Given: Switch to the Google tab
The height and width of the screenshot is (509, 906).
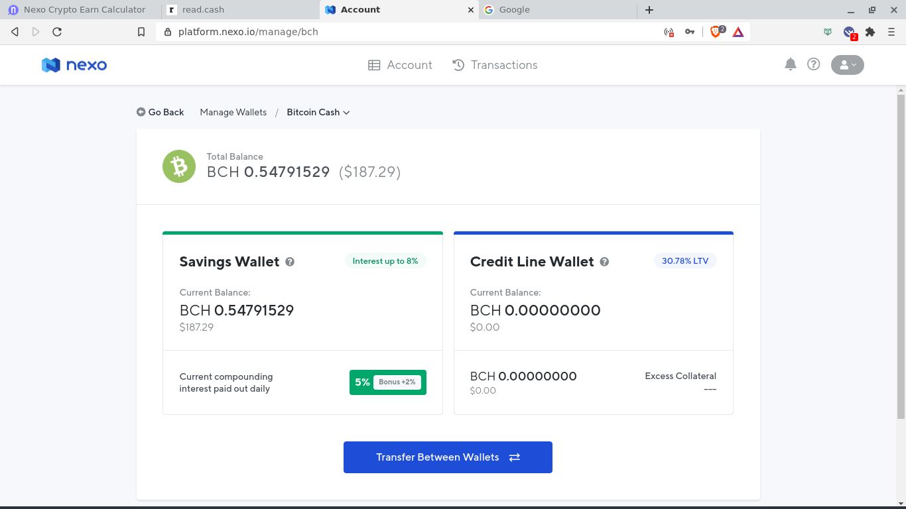Looking at the screenshot, I should (556, 10).
